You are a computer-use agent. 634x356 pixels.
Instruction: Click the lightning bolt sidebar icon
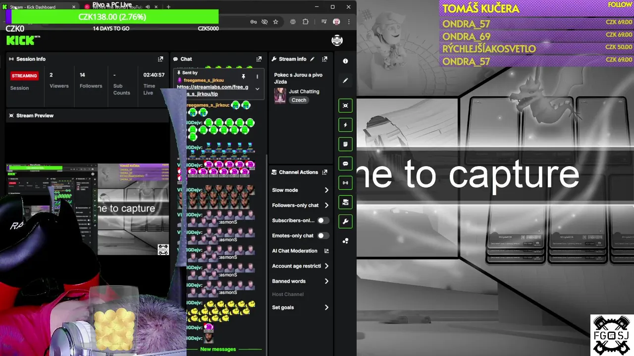tap(345, 125)
